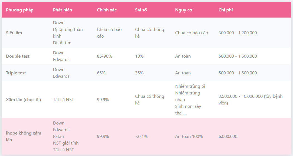Click the 300.000 - 1.200.000 cost cell

[x=238, y=33]
